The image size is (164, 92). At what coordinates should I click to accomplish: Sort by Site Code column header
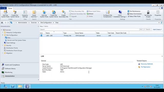(x=111, y=33)
